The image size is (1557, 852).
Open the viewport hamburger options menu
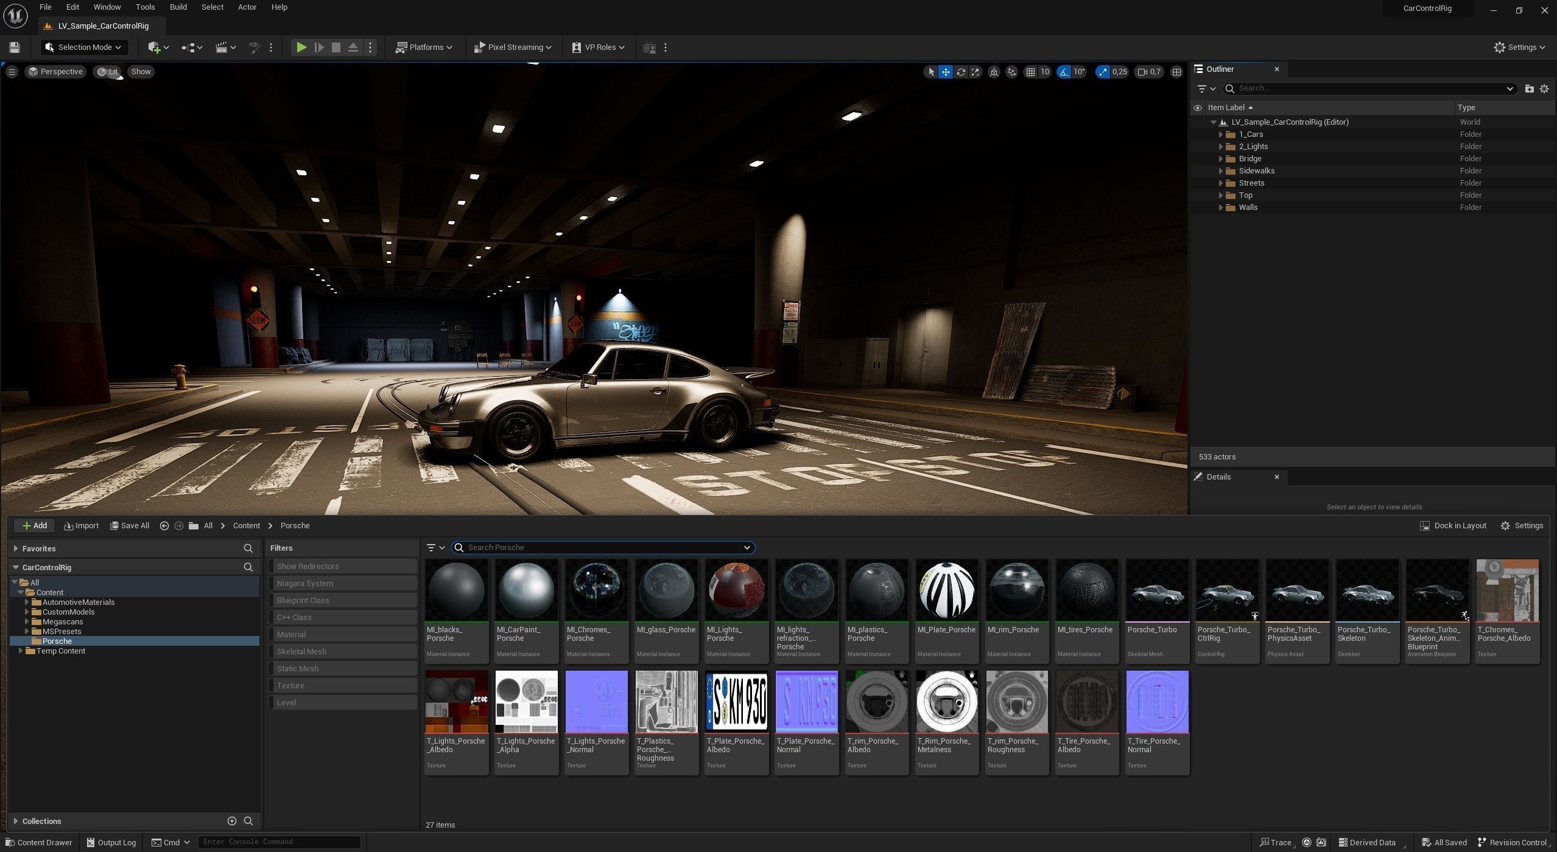pyautogui.click(x=12, y=72)
